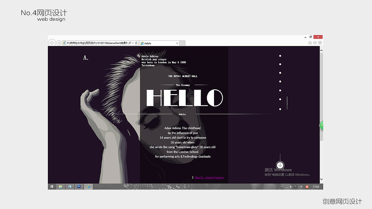
Task: Minimize the browser window
Action: (x=306, y=37)
